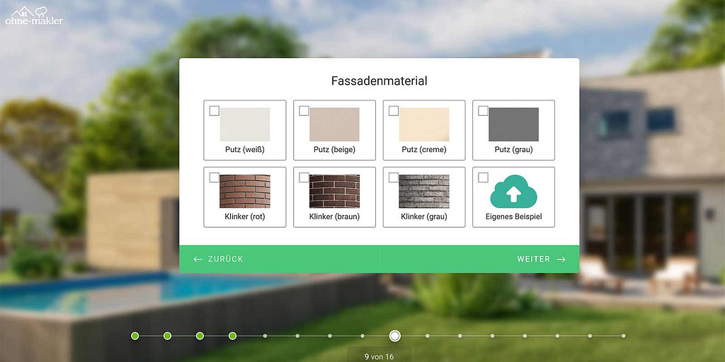Click the ohne-makler logo
Image resolution: width=725 pixels, height=362 pixels.
pos(34,16)
